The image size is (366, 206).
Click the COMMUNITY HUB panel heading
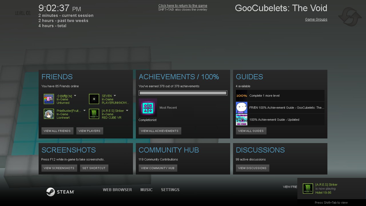click(169, 150)
